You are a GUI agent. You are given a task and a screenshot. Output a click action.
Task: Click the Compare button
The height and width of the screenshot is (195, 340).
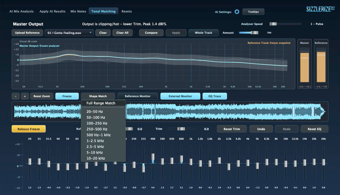[x=151, y=33]
